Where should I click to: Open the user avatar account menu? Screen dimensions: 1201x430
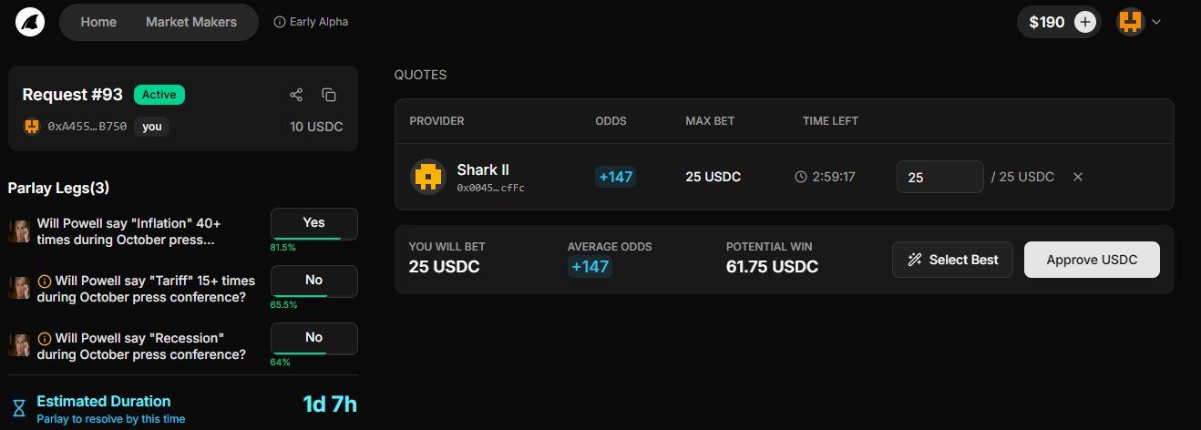[1131, 23]
